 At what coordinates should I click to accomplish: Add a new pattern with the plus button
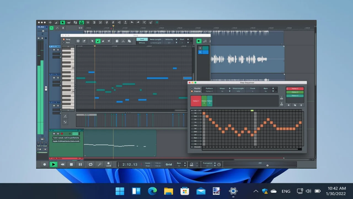click(x=289, y=105)
